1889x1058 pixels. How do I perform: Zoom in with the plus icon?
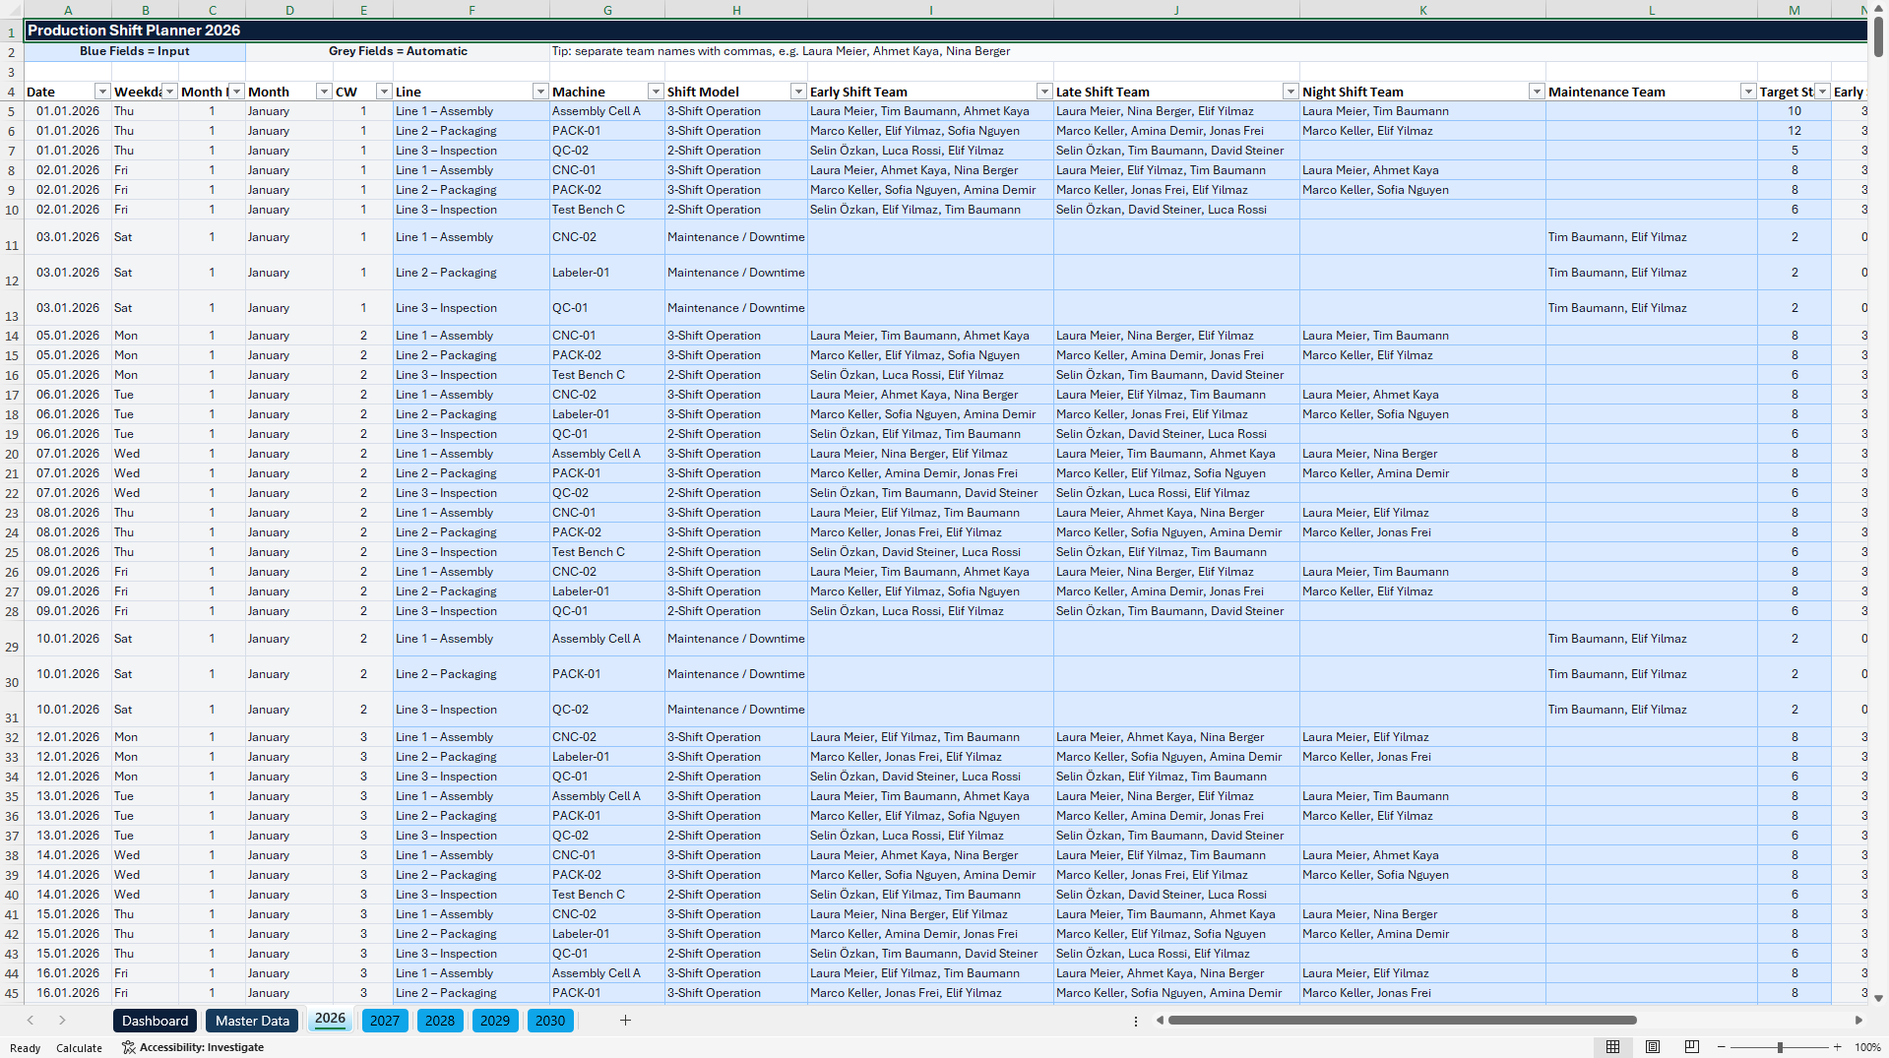tap(1837, 1047)
